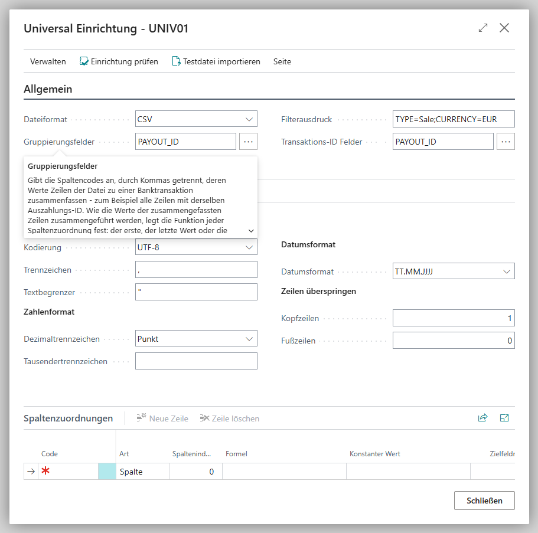The height and width of the screenshot is (533, 538).
Task: Click the Filterausdruck input field
Action: coord(454,119)
